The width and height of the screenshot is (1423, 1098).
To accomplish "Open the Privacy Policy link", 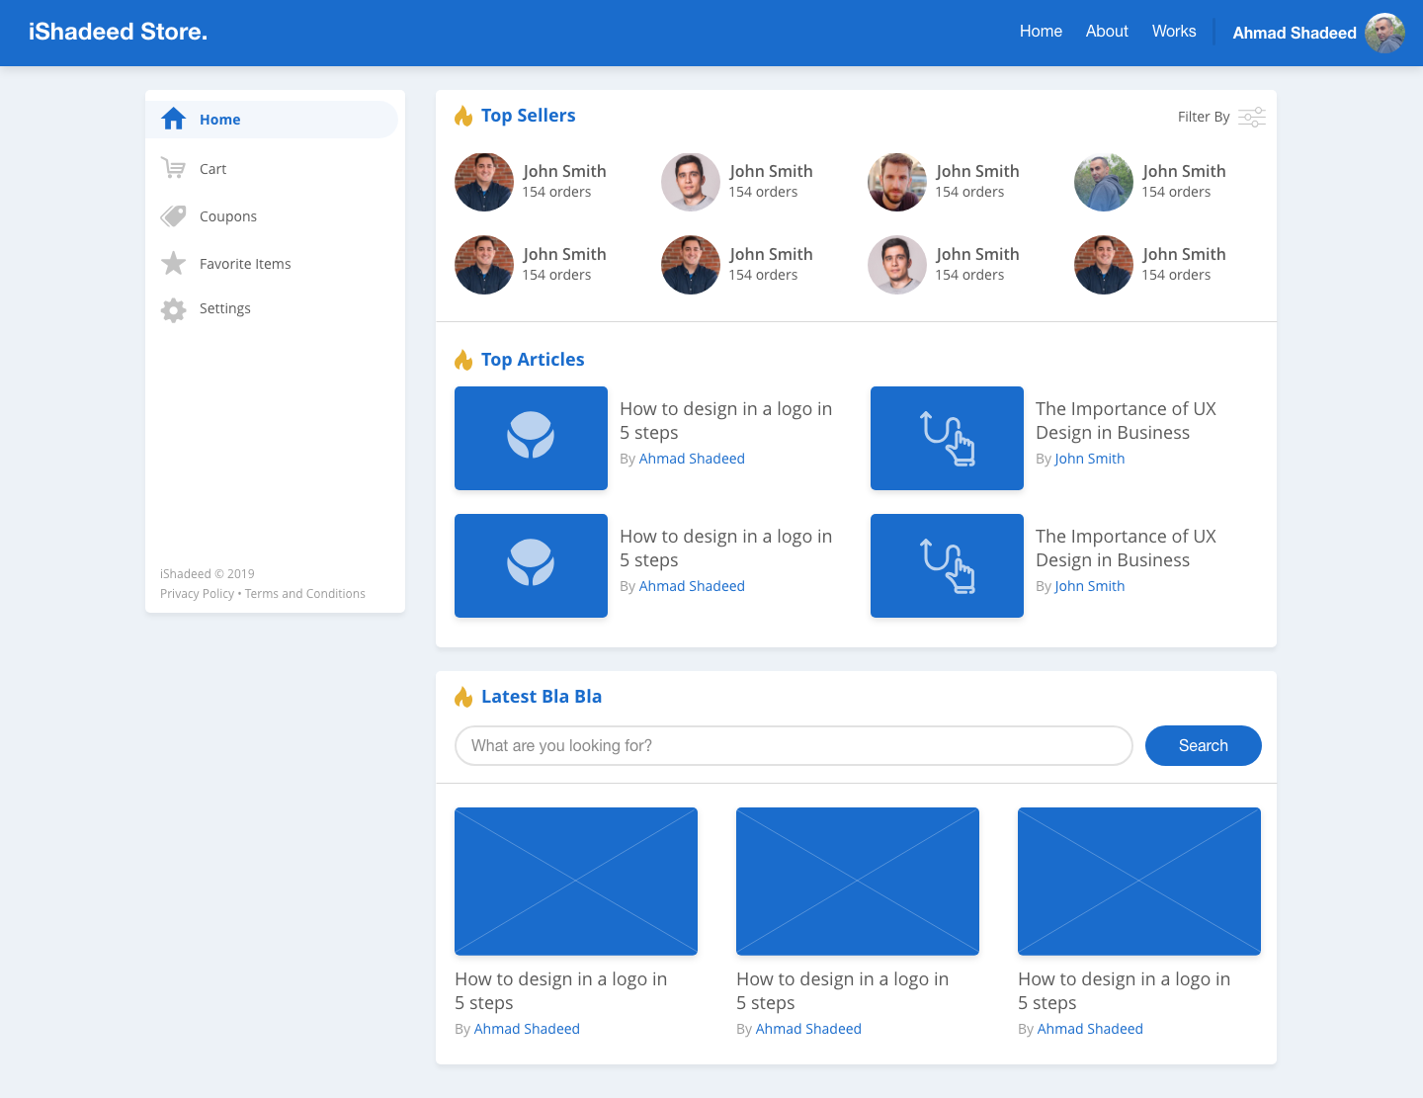I will tap(197, 594).
